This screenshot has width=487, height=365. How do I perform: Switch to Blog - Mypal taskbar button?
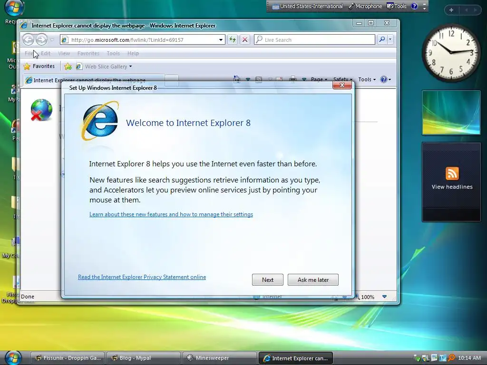[143, 358]
